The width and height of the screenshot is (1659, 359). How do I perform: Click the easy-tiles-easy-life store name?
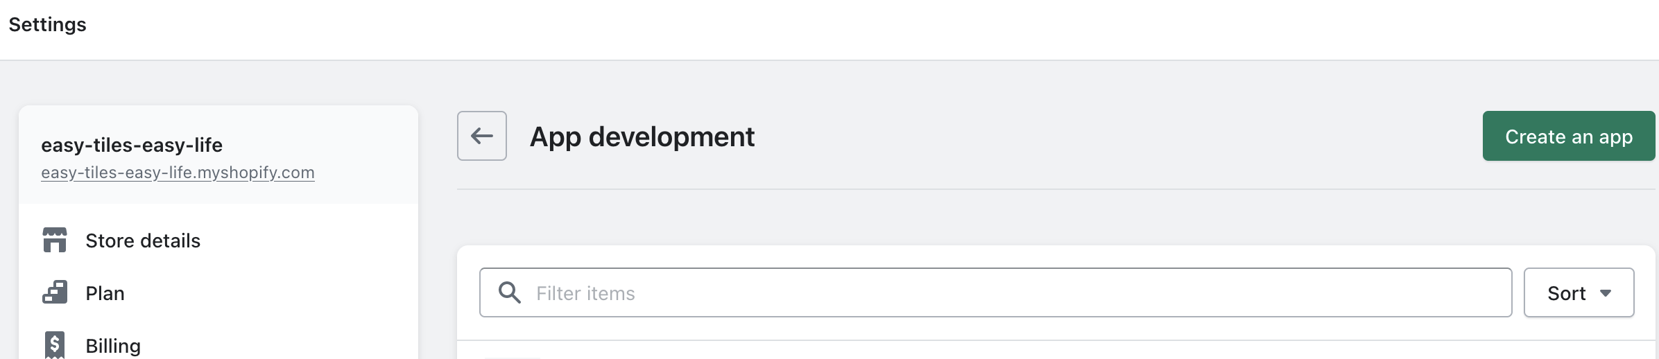click(132, 145)
